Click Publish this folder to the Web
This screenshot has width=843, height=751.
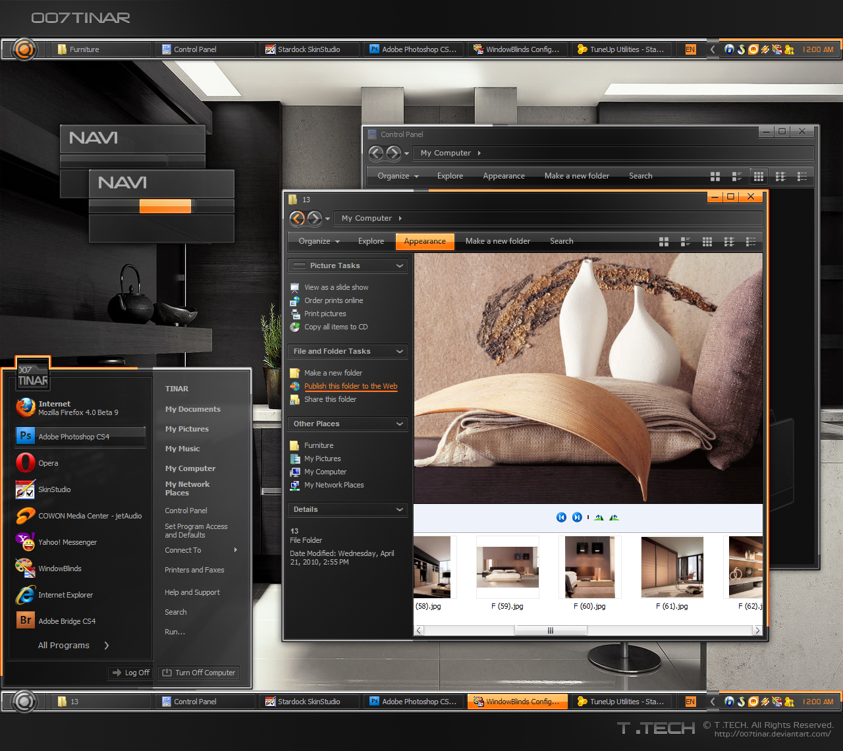(x=350, y=386)
